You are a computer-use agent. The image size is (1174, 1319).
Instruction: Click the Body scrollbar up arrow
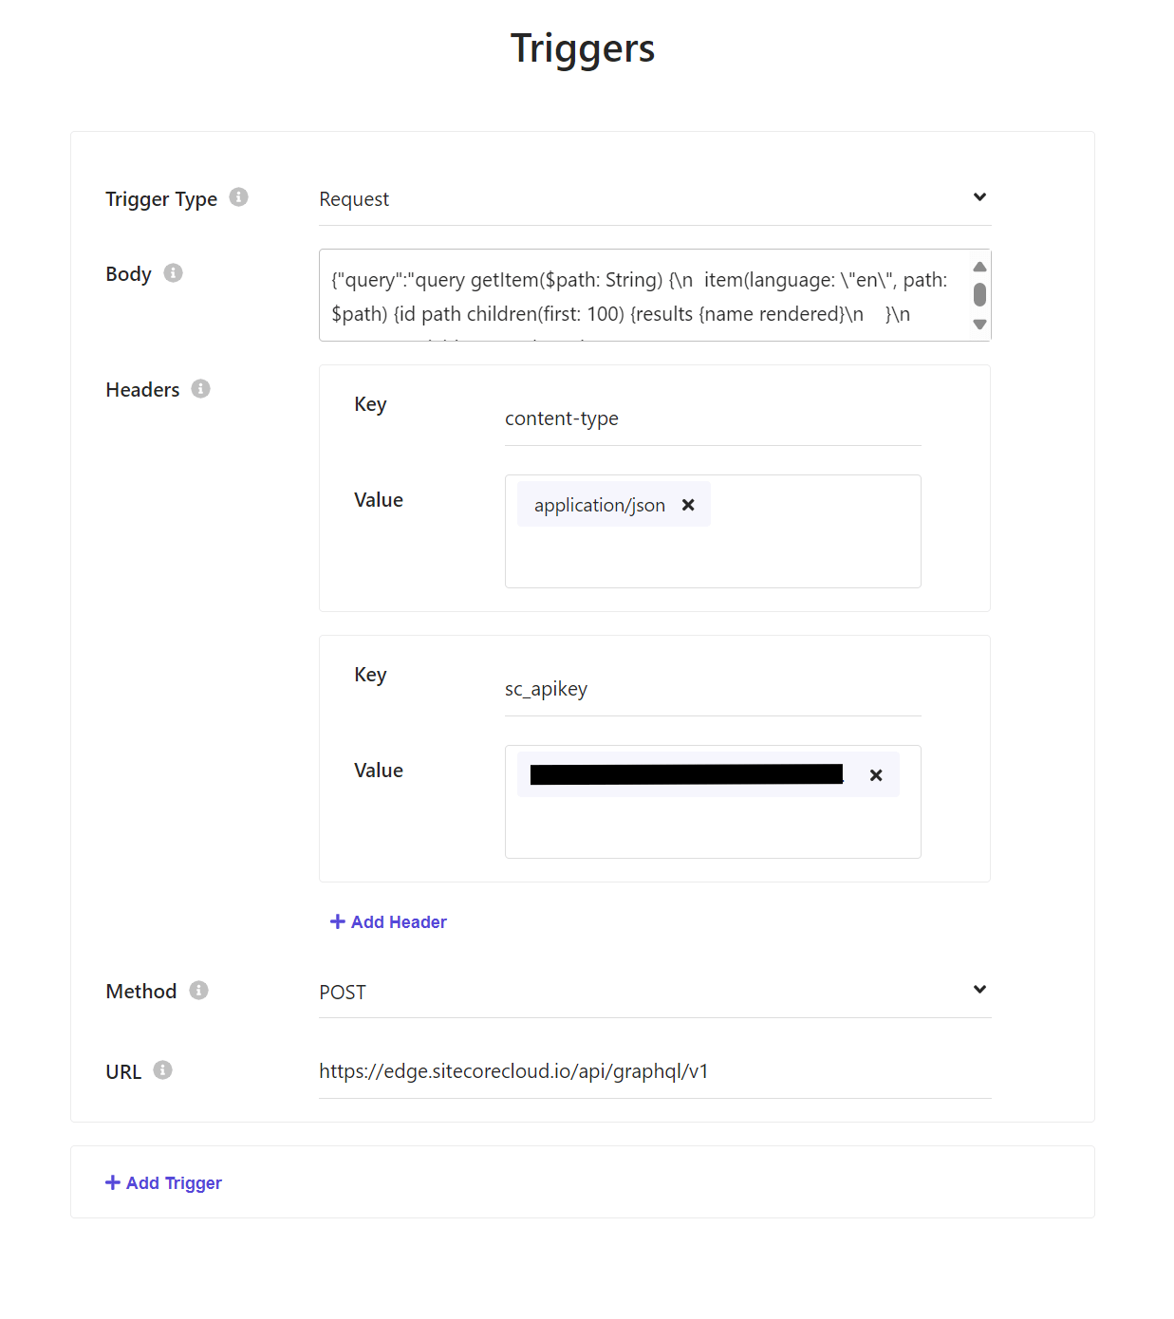tap(979, 267)
